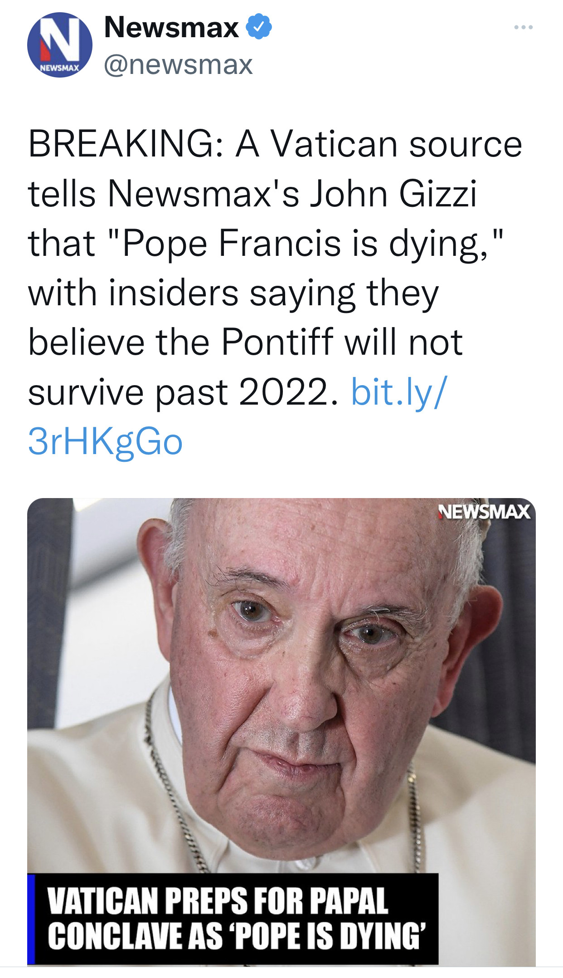563x978 pixels.
Task: Click the 3rHKgGo link text
Action: pos(105,442)
